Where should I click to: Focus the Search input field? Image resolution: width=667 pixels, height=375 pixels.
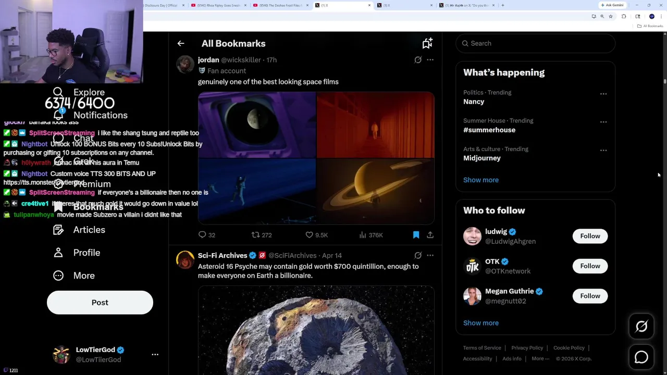535,43
